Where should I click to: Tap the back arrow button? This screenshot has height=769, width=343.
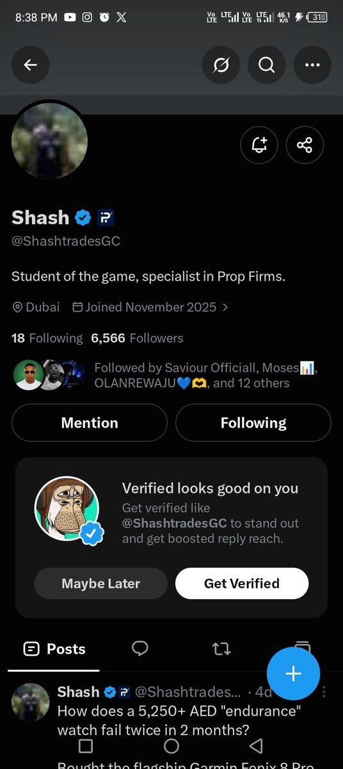(30, 65)
